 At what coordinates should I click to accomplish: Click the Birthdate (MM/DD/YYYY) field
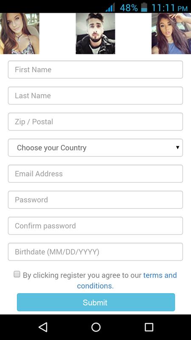pos(95,252)
